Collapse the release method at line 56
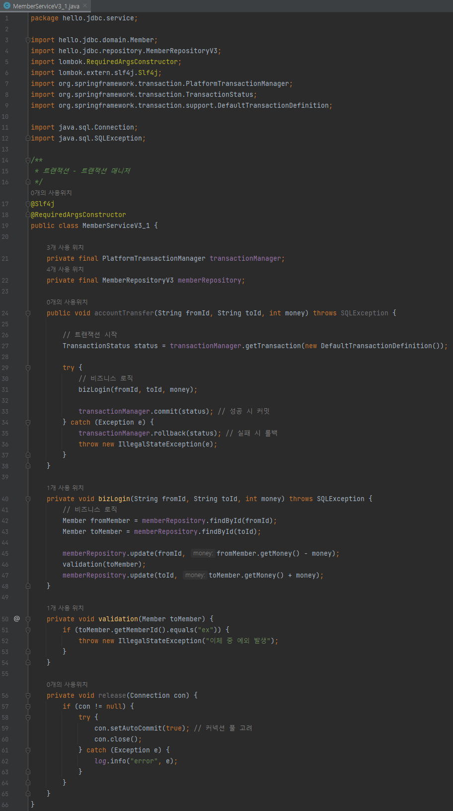This screenshot has width=453, height=811. [x=28, y=696]
